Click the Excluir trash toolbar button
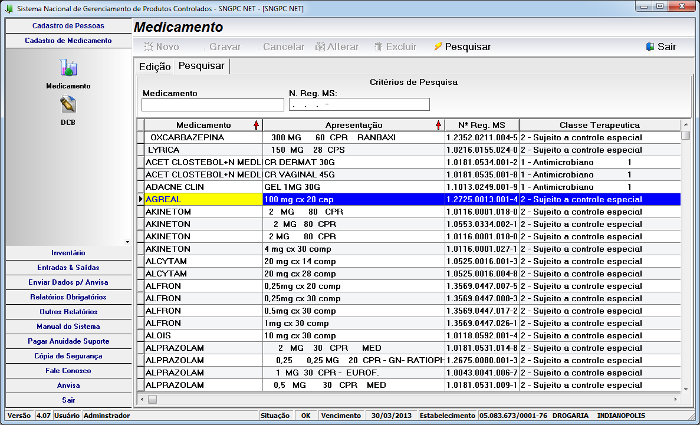Viewport: 700px width, 425px height. tap(396, 47)
